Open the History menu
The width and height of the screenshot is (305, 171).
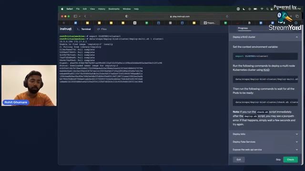(102, 9)
